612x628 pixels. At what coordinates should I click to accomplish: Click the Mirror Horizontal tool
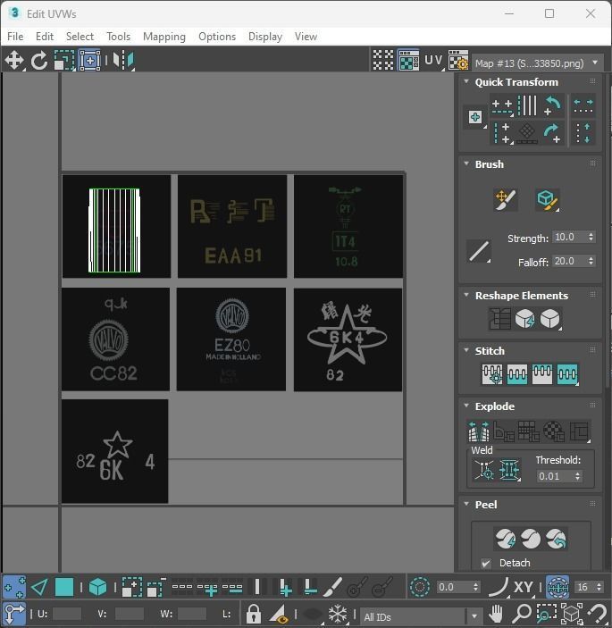tap(123, 61)
